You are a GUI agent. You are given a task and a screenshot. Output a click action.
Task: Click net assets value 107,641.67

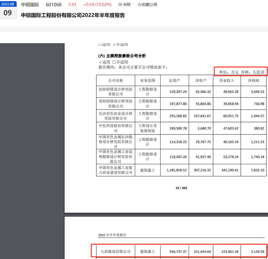(x=202, y=116)
